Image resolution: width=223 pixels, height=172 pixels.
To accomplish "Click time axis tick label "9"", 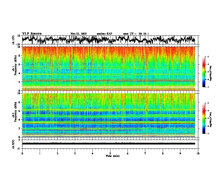I will [180, 153].
